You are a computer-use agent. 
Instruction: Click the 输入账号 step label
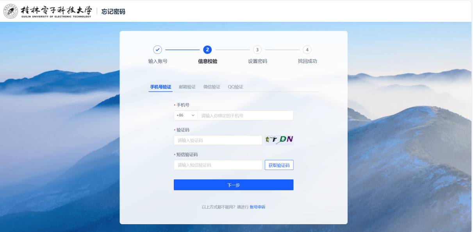pos(158,61)
